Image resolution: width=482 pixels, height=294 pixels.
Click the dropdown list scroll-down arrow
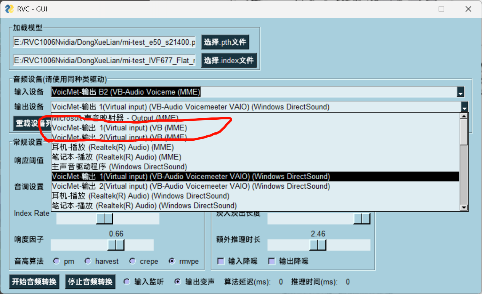click(x=464, y=207)
